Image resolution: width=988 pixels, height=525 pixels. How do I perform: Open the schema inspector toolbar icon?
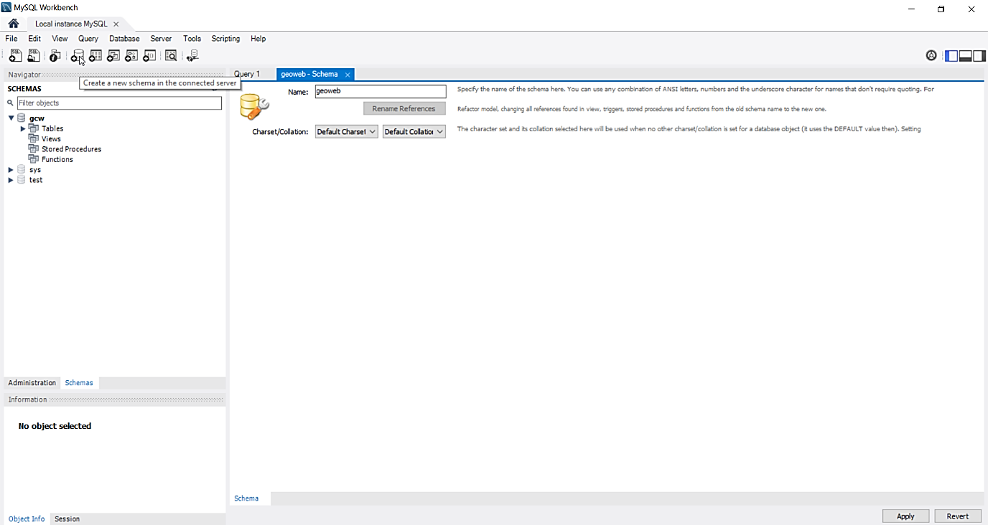tap(55, 55)
